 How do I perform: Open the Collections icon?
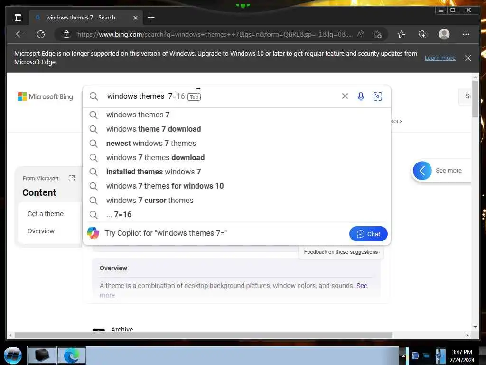coord(422,34)
